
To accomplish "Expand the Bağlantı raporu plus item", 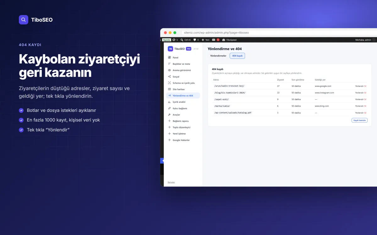I will pos(169,121).
